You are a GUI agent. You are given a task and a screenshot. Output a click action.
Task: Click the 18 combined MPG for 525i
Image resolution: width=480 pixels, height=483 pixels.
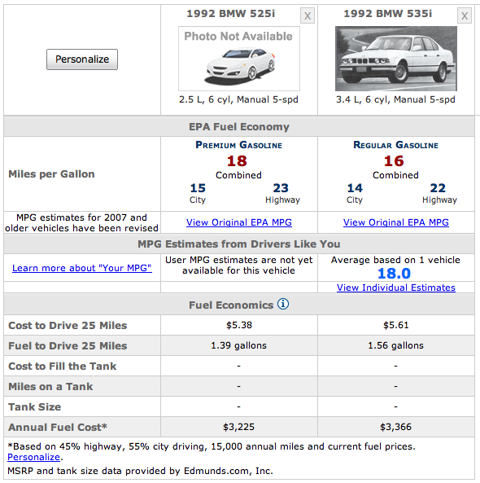point(237,160)
